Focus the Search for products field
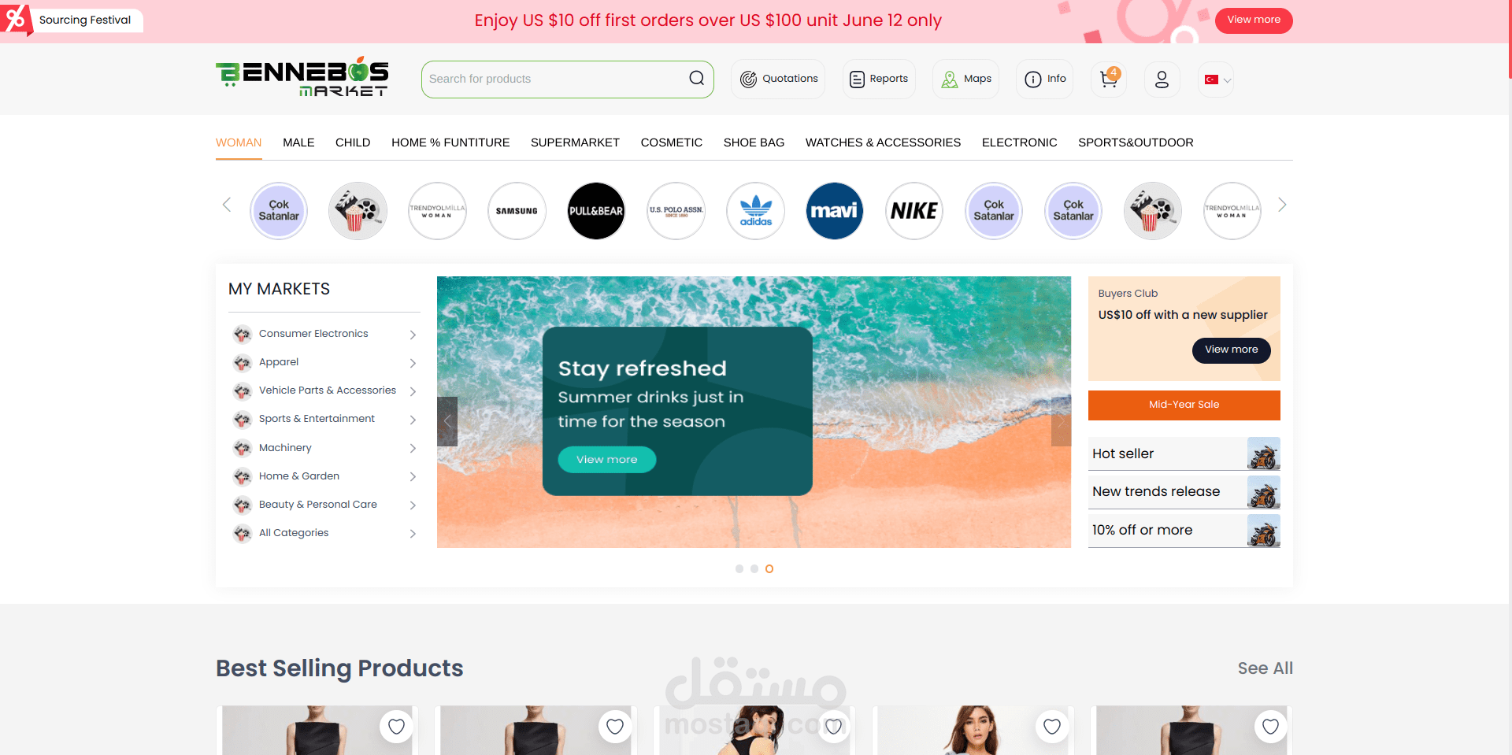This screenshot has height=755, width=1512. pos(555,79)
